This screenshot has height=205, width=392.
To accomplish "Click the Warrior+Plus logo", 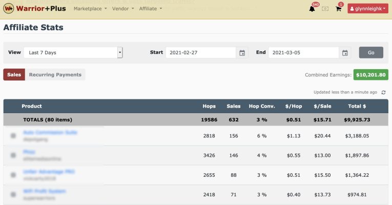I will (35, 9).
